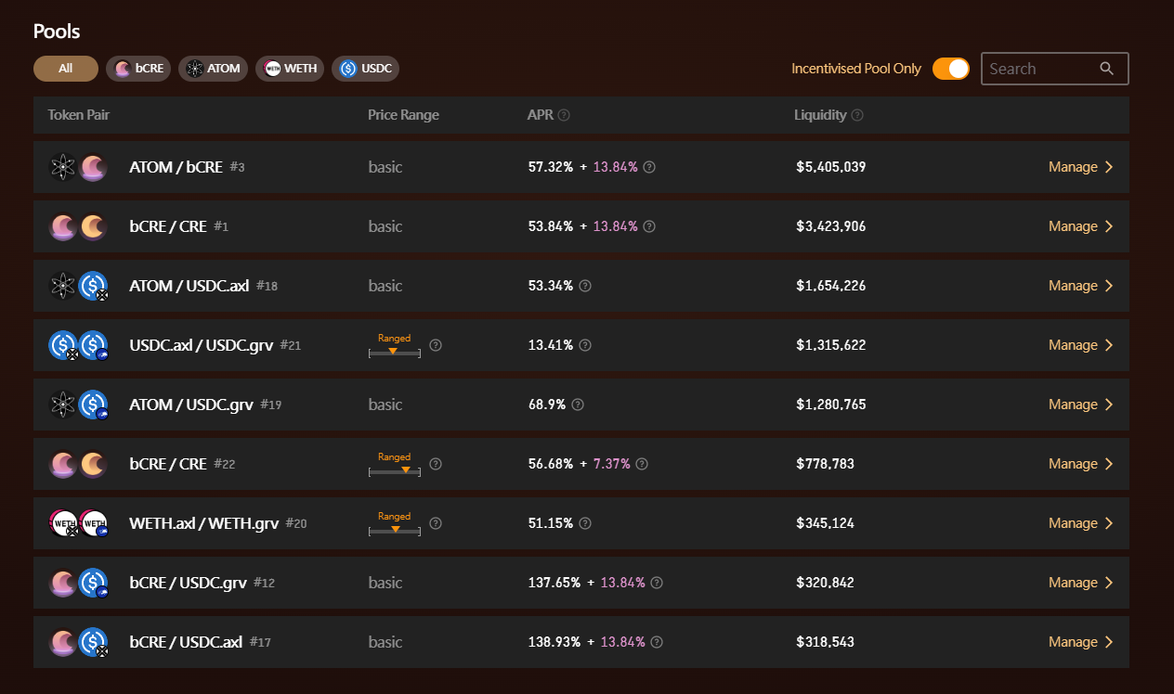The height and width of the screenshot is (694, 1174).
Task: Click ATOM token icon in ATOM / bCRE row
Action: (x=63, y=167)
